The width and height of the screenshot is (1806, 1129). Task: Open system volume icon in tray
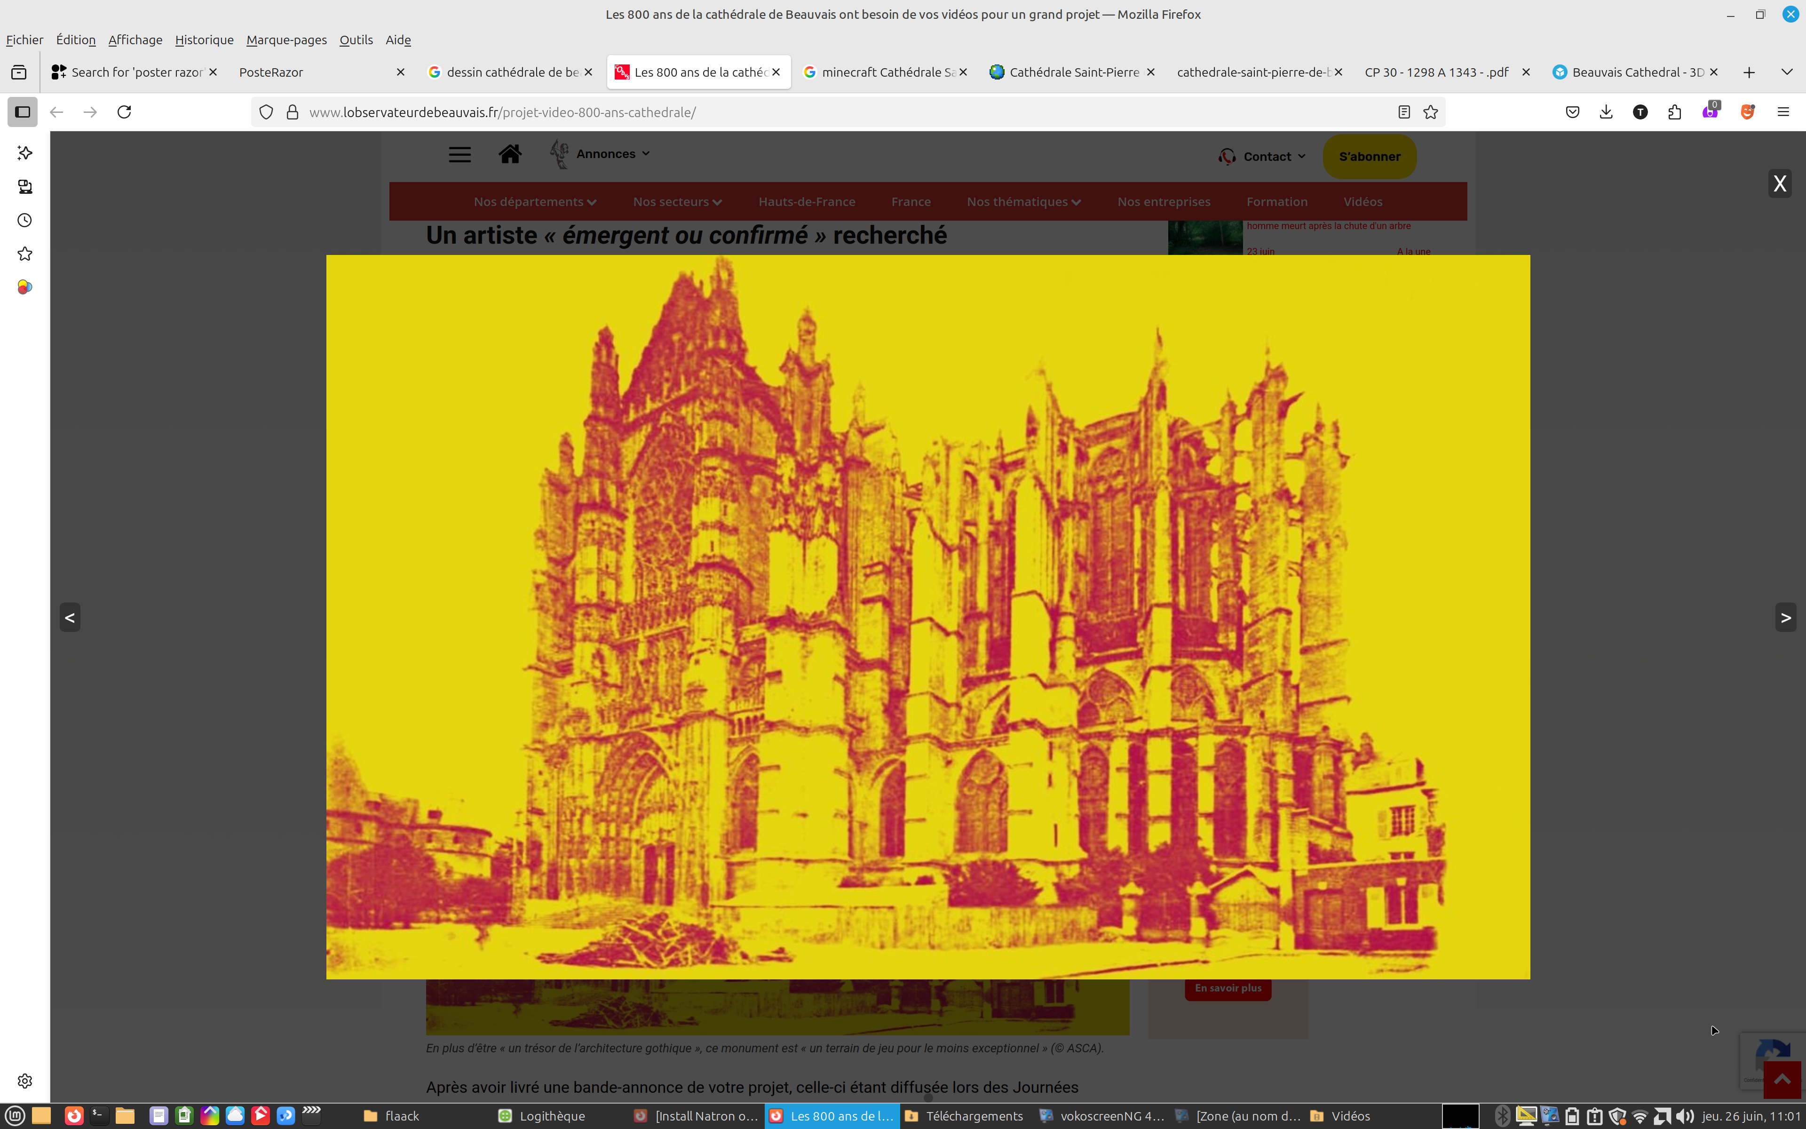[x=1684, y=1116]
